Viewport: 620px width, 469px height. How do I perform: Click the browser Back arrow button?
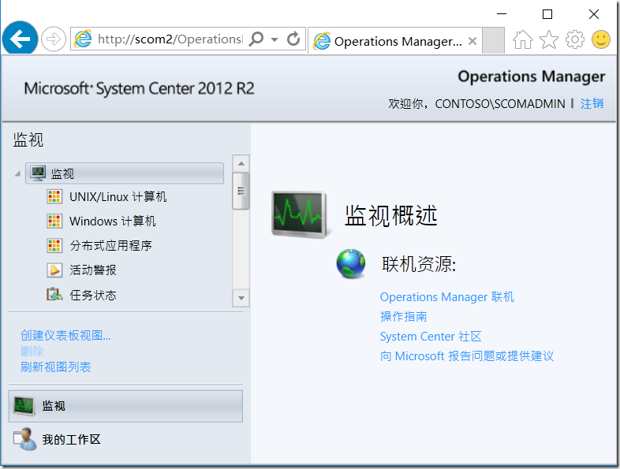pos(20,39)
